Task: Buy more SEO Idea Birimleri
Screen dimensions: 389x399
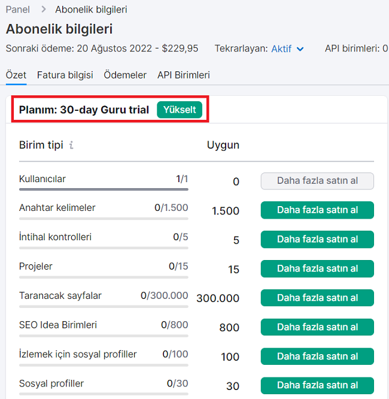Action: [x=317, y=327]
